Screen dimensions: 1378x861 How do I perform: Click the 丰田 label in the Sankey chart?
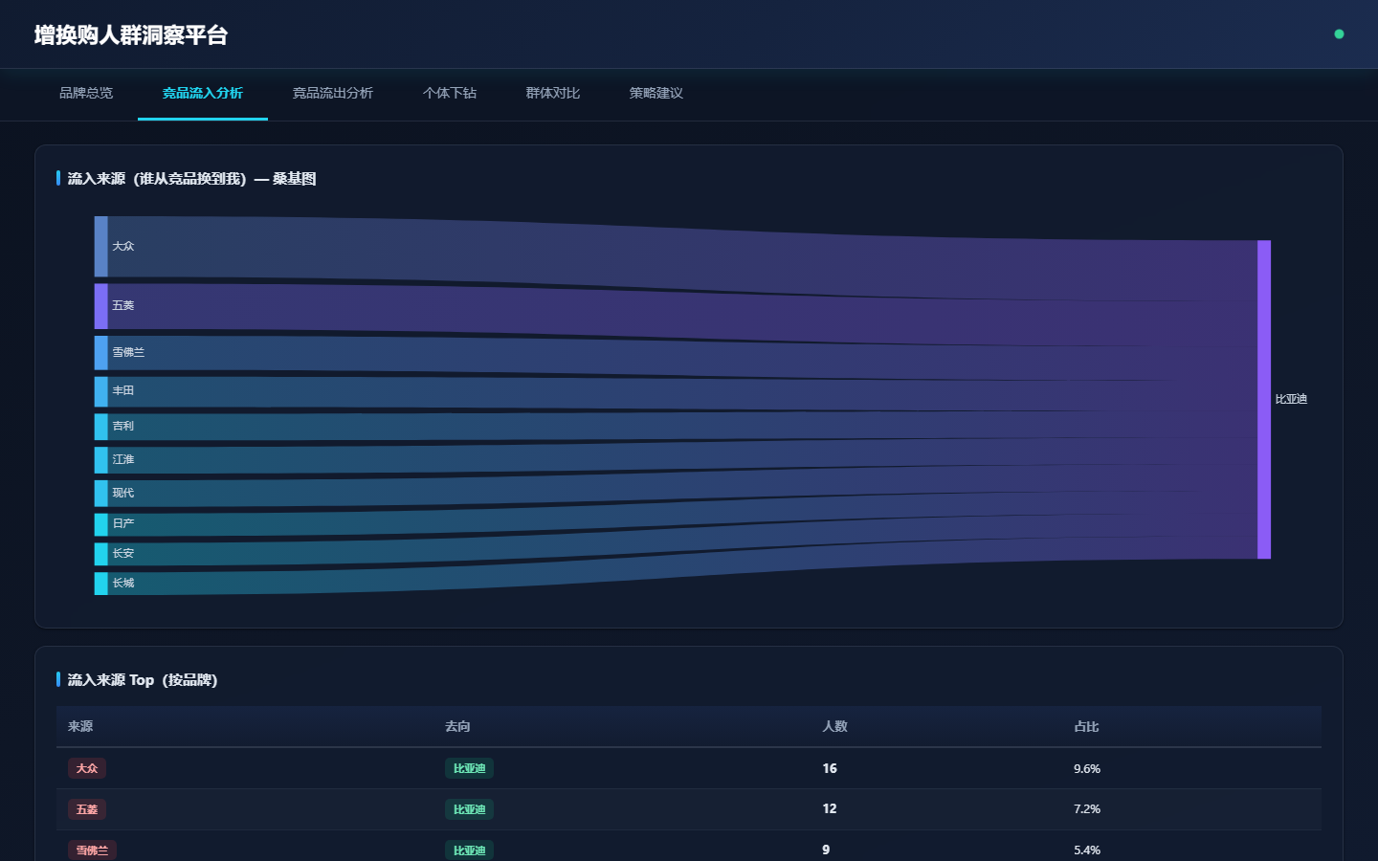123,390
